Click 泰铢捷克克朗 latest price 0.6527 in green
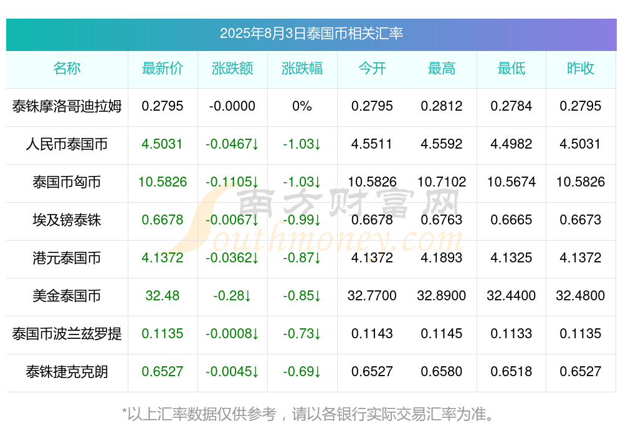 pyautogui.click(x=163, y=372)
